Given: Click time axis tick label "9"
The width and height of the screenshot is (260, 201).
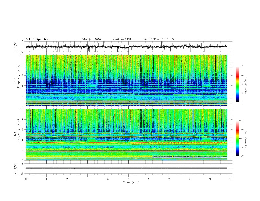Looking at the screenshot, I should (210, 179).
